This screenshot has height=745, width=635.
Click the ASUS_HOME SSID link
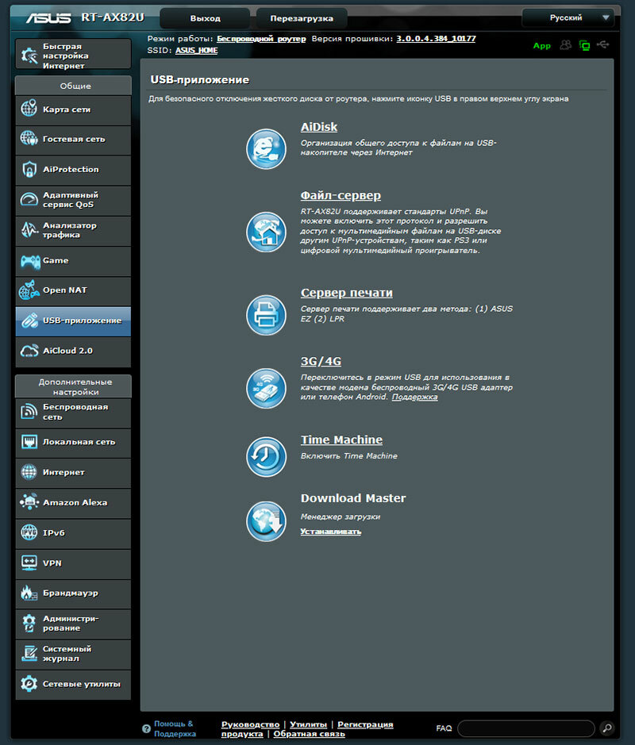click(x=196, y=50)
